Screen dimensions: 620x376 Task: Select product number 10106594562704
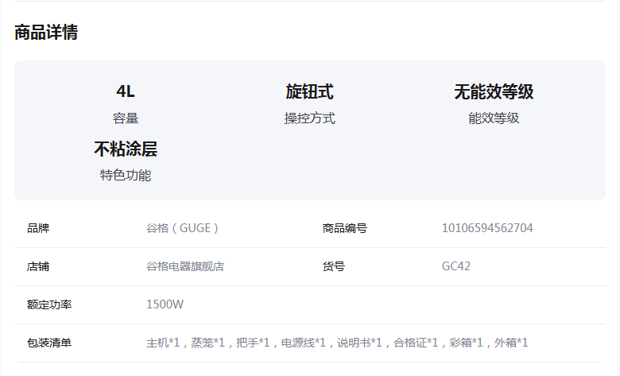point(487,228)
